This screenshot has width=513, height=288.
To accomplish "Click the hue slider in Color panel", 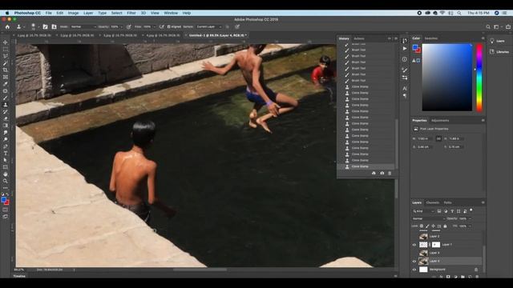I will pos(479,78).
